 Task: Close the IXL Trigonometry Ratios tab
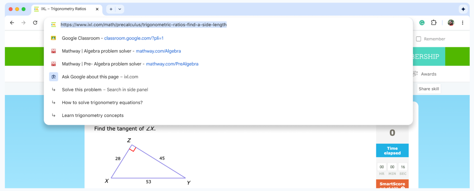tap(97, 9)
